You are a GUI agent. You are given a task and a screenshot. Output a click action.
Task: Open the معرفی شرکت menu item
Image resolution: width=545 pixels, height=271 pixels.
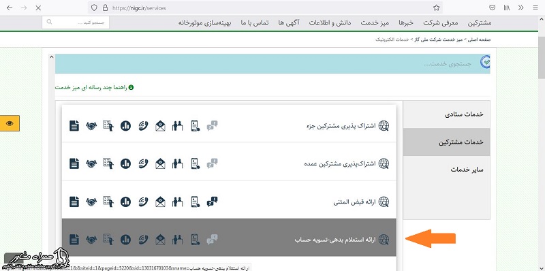pyautogui.click(x=441, y=23)
